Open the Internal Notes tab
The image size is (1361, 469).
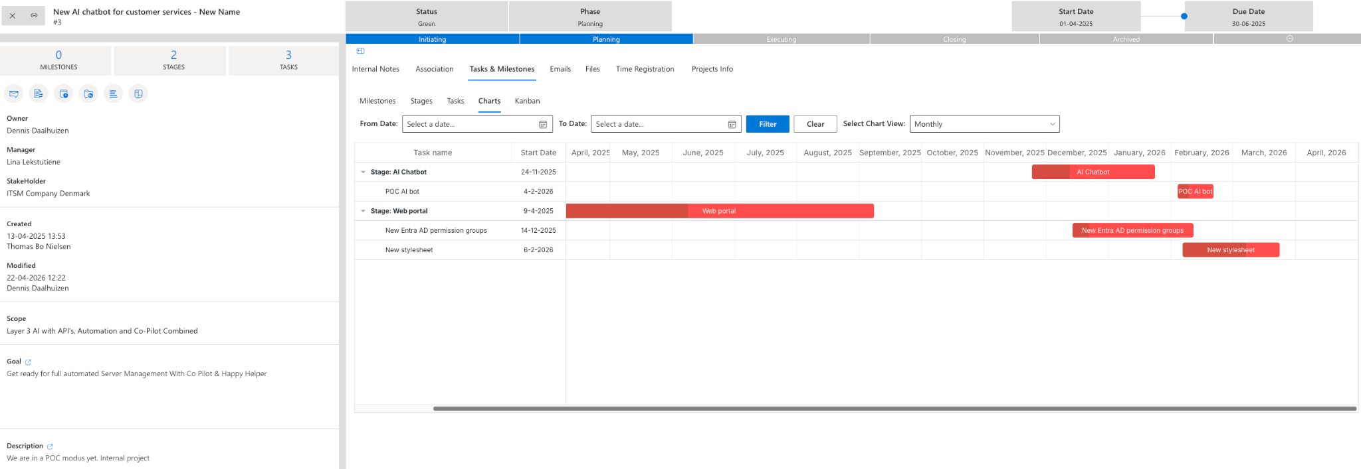pyautogui.click(x=375, y=69)
